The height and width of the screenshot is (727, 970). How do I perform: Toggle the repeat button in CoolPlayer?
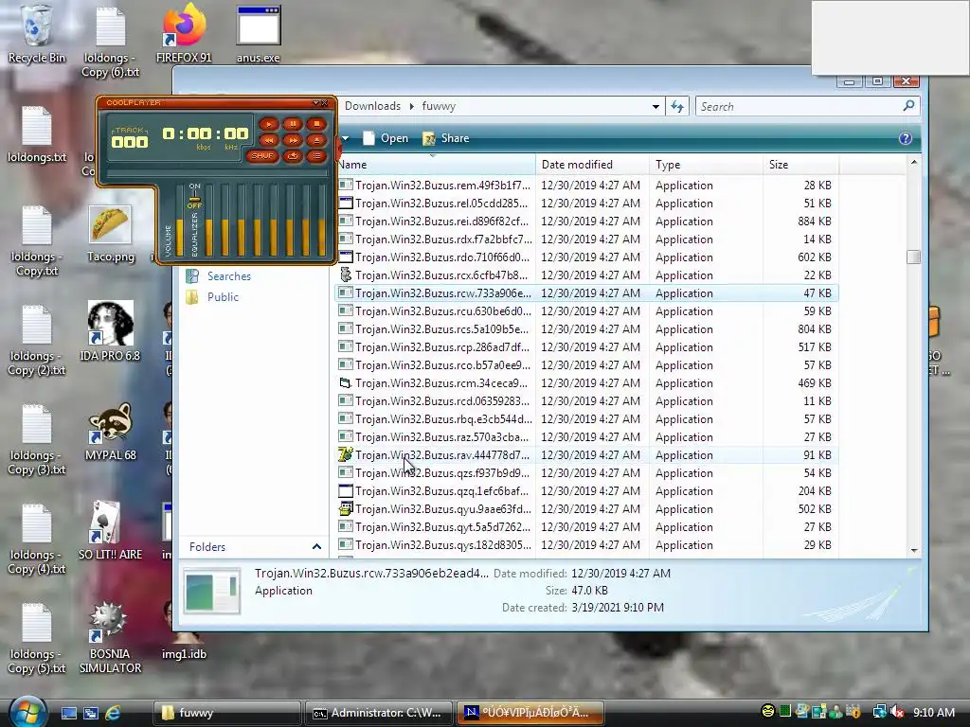(x=293, y=156)
